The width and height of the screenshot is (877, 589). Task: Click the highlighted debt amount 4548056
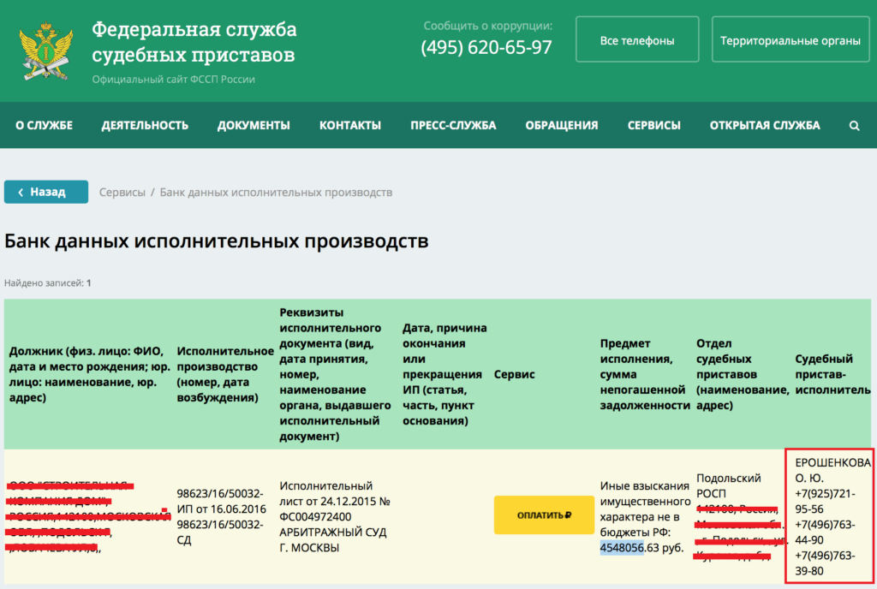pos(623,548)
